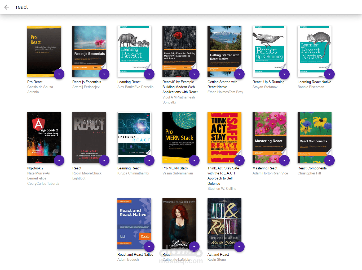Click Kirupa Chinnathambi's Learning React cover
362x270 pixels.
(x=134, y=137)
